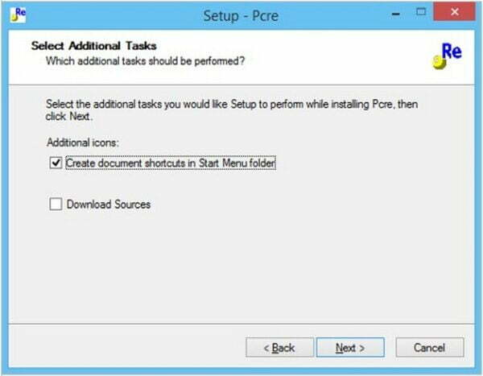
Task: Enable the Download Sources checkbox
Action: click(x=56, y=204)
